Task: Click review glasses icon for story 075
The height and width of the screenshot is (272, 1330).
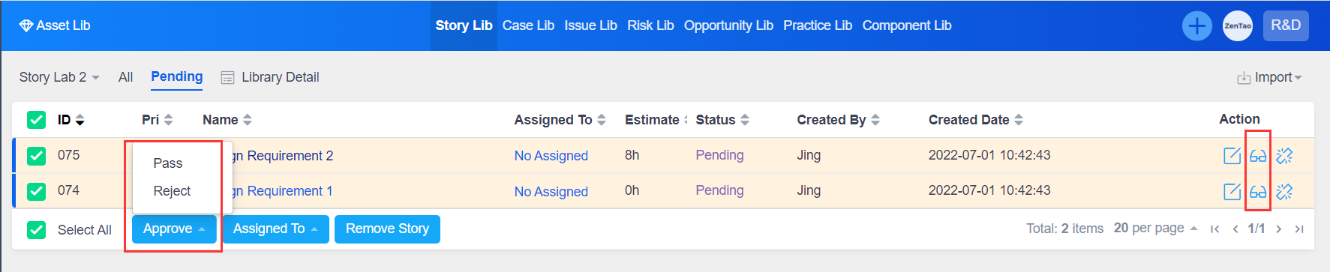Action: tap(1258, 156)
